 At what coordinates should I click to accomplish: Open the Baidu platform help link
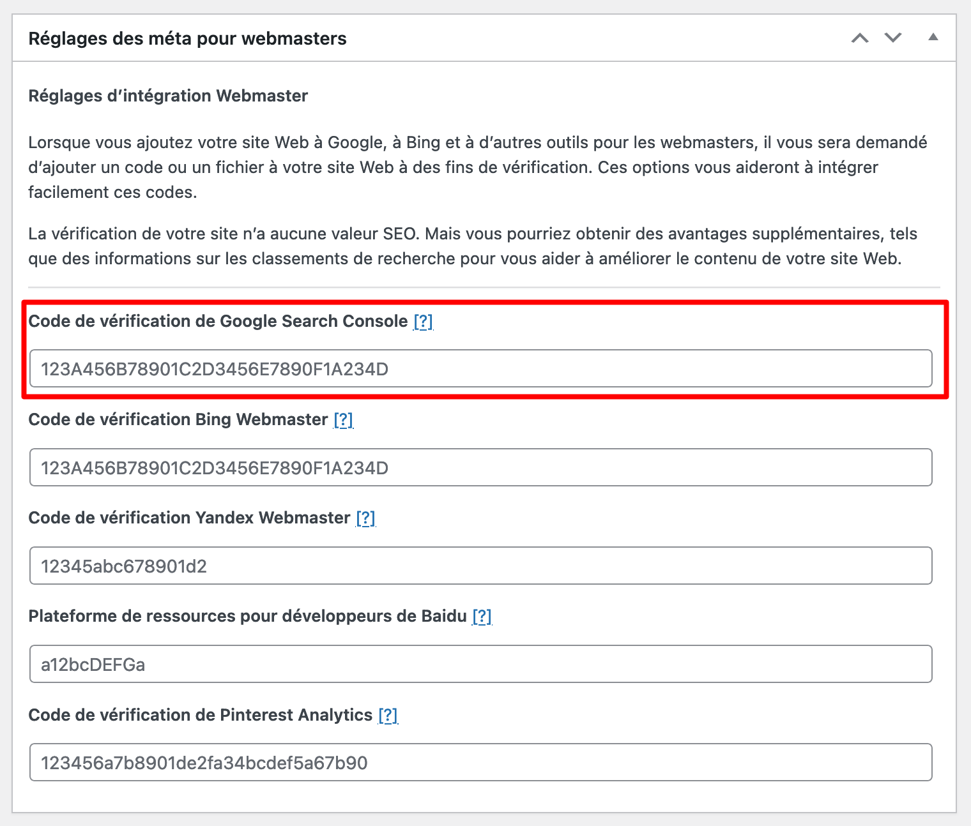[x=482, y=616]
